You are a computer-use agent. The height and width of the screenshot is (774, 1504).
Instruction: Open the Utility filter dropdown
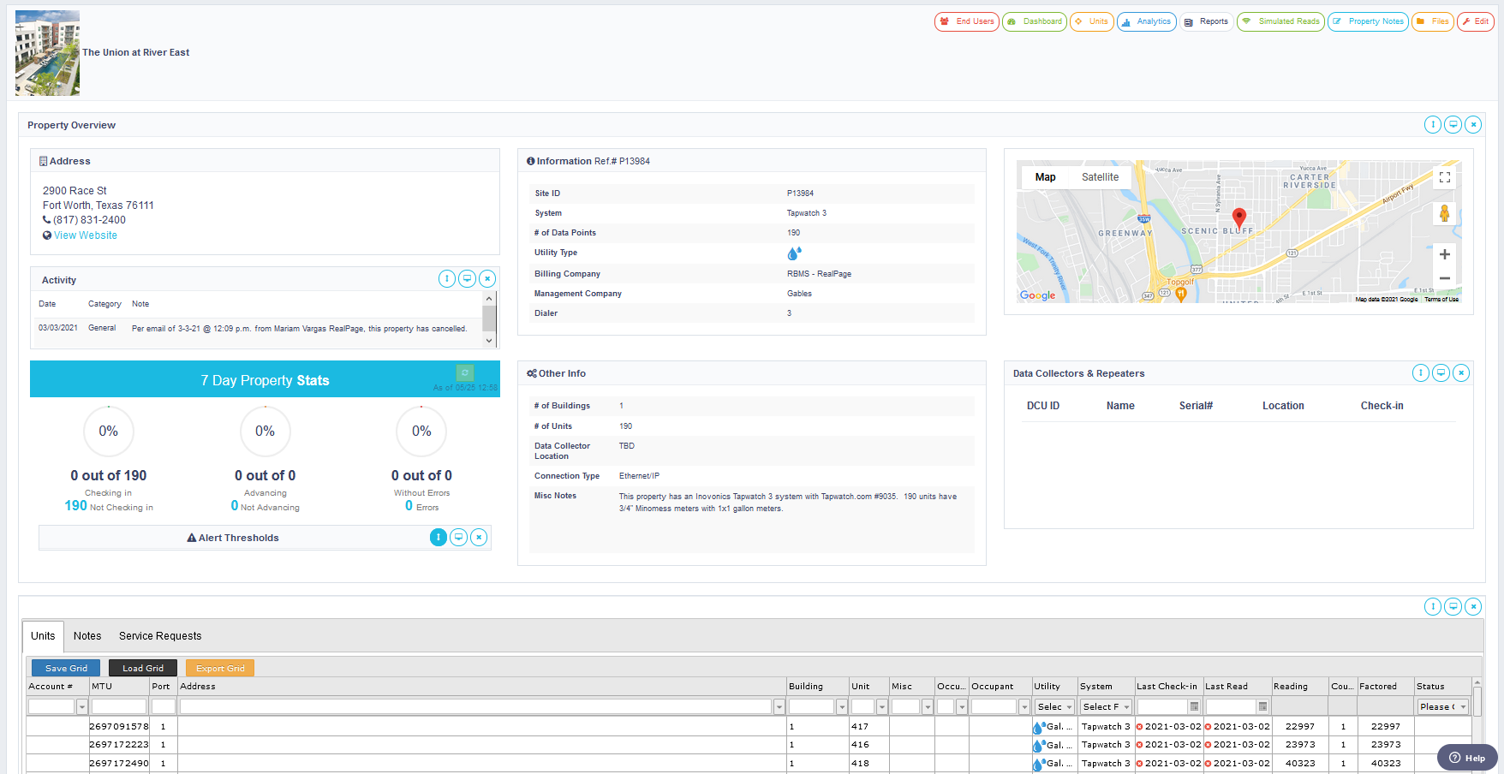point(1053,706)
